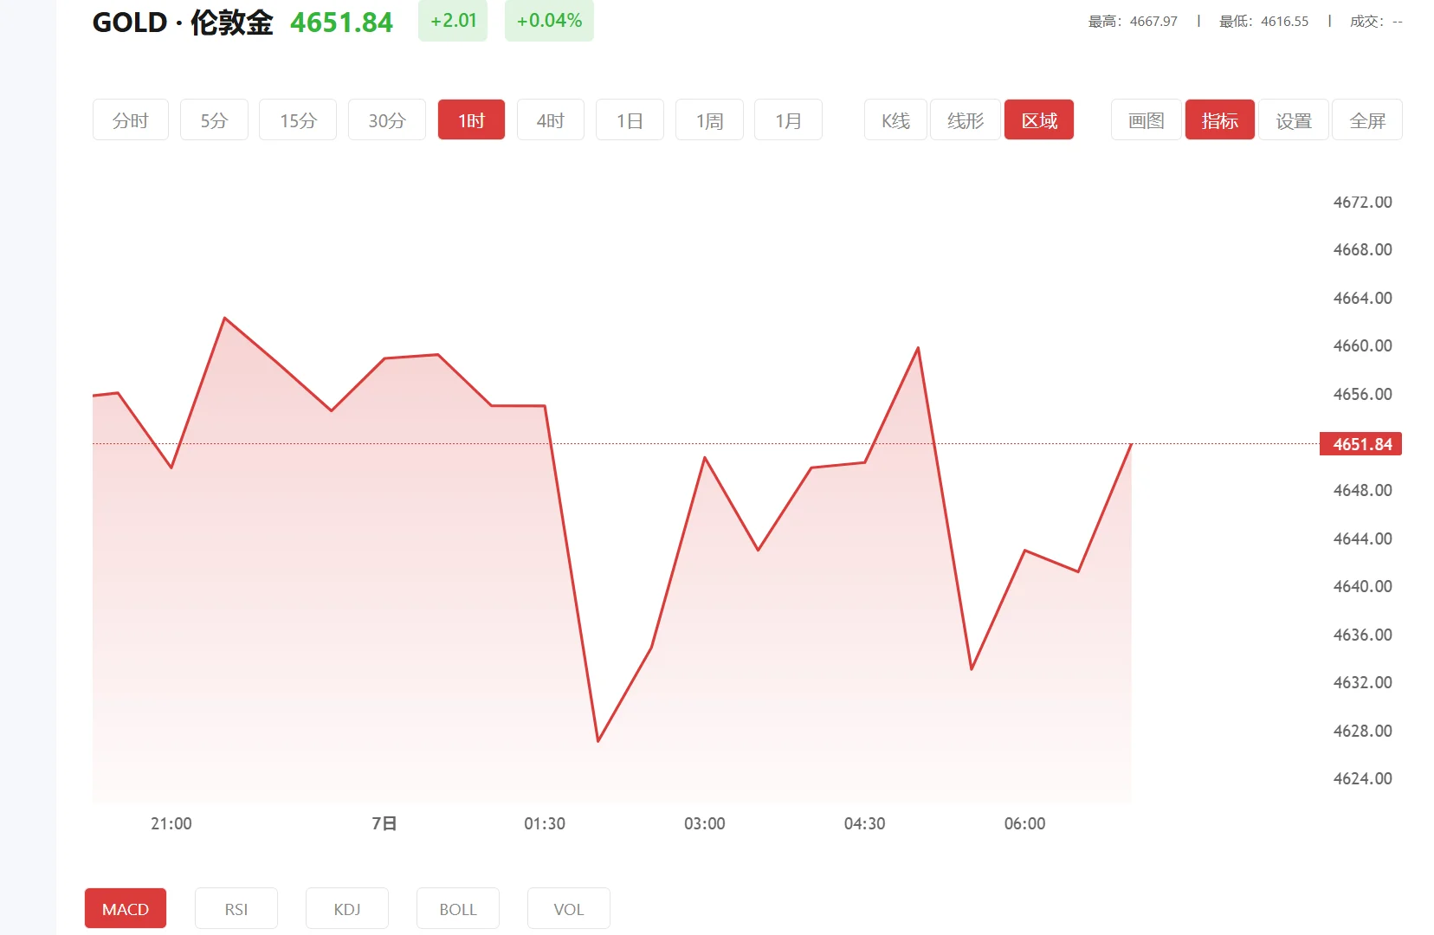Viewport: 1434px width, 935px height.
Task: Open the 指标 indicators panel
Action: pos(1219,119)
